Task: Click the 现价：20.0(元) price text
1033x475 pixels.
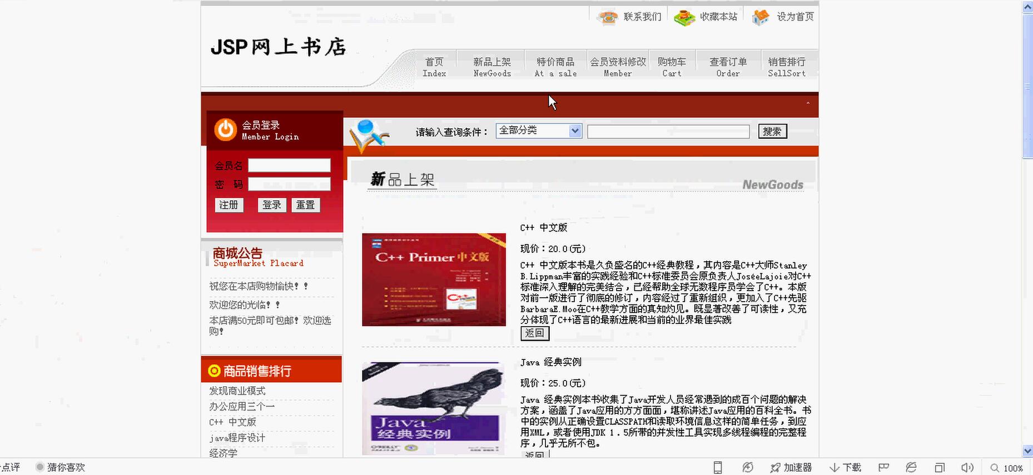Action: click(553, 248)
